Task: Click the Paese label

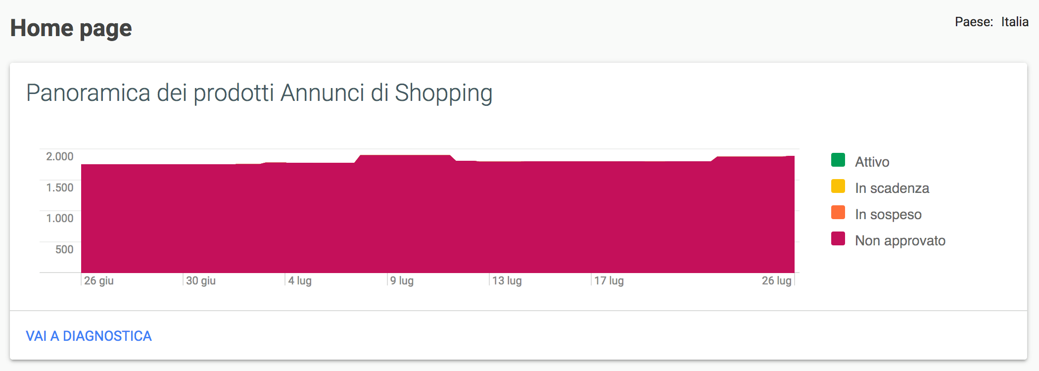Action: (973, 22)
